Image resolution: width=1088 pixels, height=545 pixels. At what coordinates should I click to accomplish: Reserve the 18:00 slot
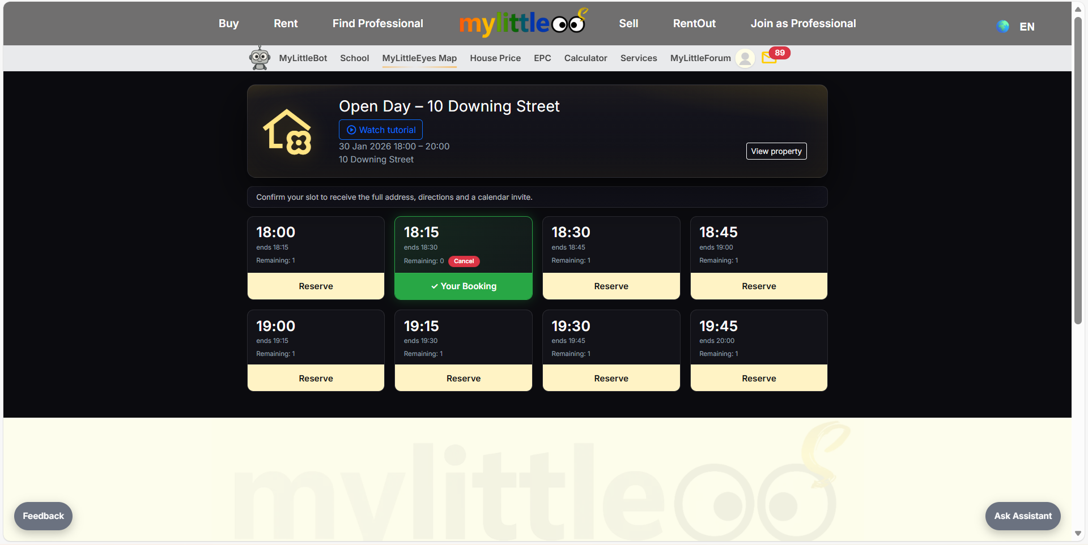tap(316, 286)
